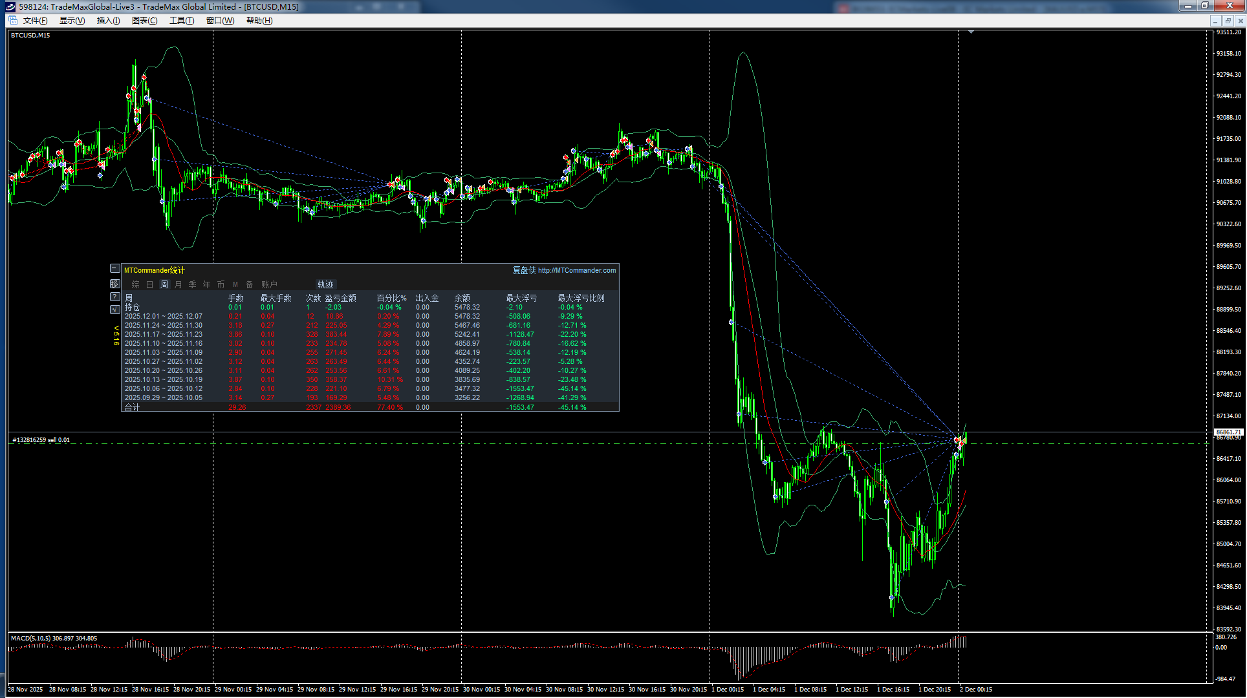The width and height of the screenshot is (1247, 698).
Task: Open the 工具(T) tools menu
Action: [x=182, y=21]
